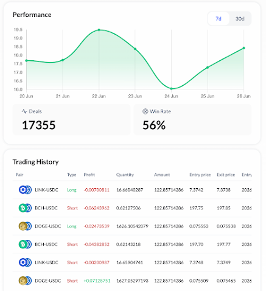Image resolution: width=266 pixels, height=291 pixels.
Task: Click the Win Rate target icon
Action: [145, 111]
